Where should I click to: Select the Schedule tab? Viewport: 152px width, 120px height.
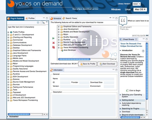click(x=56, y=18)
